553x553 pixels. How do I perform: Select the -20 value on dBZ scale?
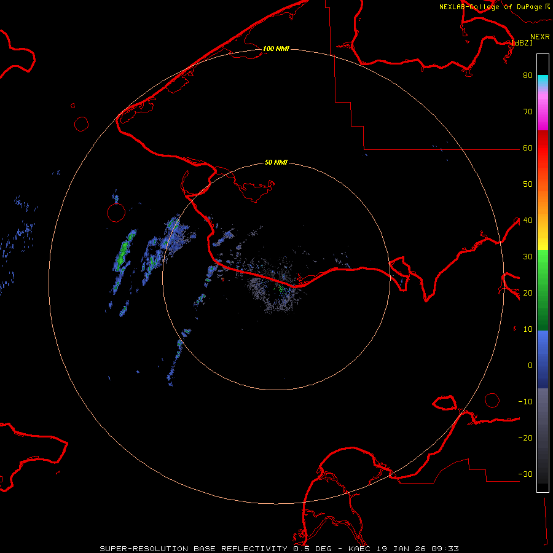[x=525, y=437]
